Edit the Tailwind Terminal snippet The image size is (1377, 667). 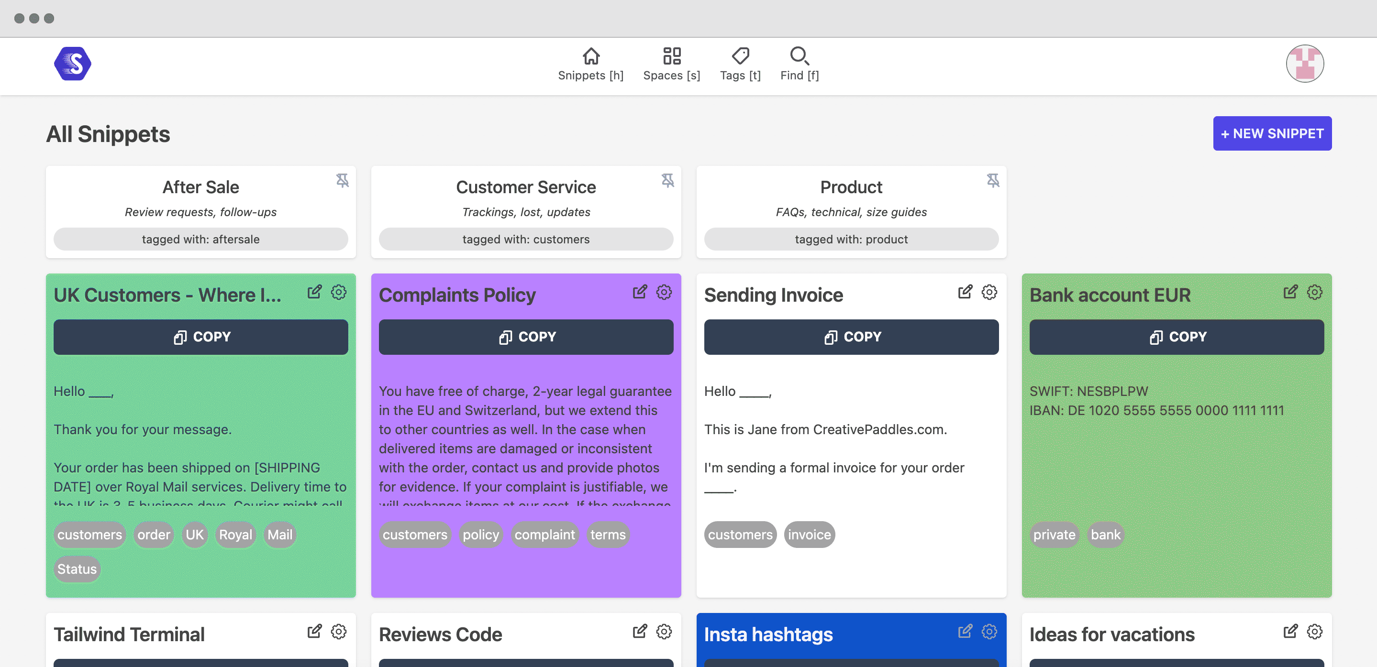(314, 631)
